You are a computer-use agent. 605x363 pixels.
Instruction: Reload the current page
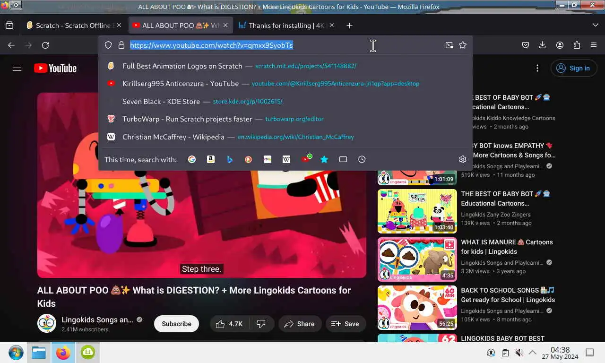click(45, 45)
